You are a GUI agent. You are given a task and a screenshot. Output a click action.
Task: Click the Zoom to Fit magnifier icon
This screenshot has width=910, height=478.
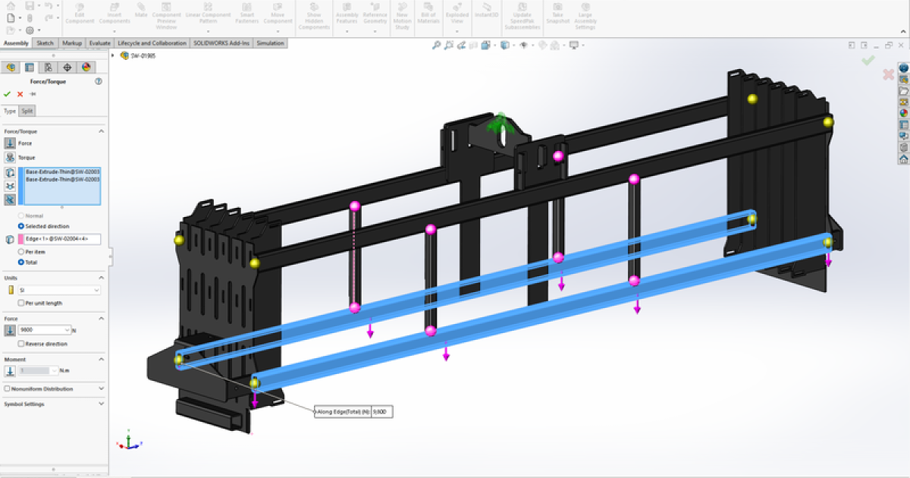click(x=437, y=46)
